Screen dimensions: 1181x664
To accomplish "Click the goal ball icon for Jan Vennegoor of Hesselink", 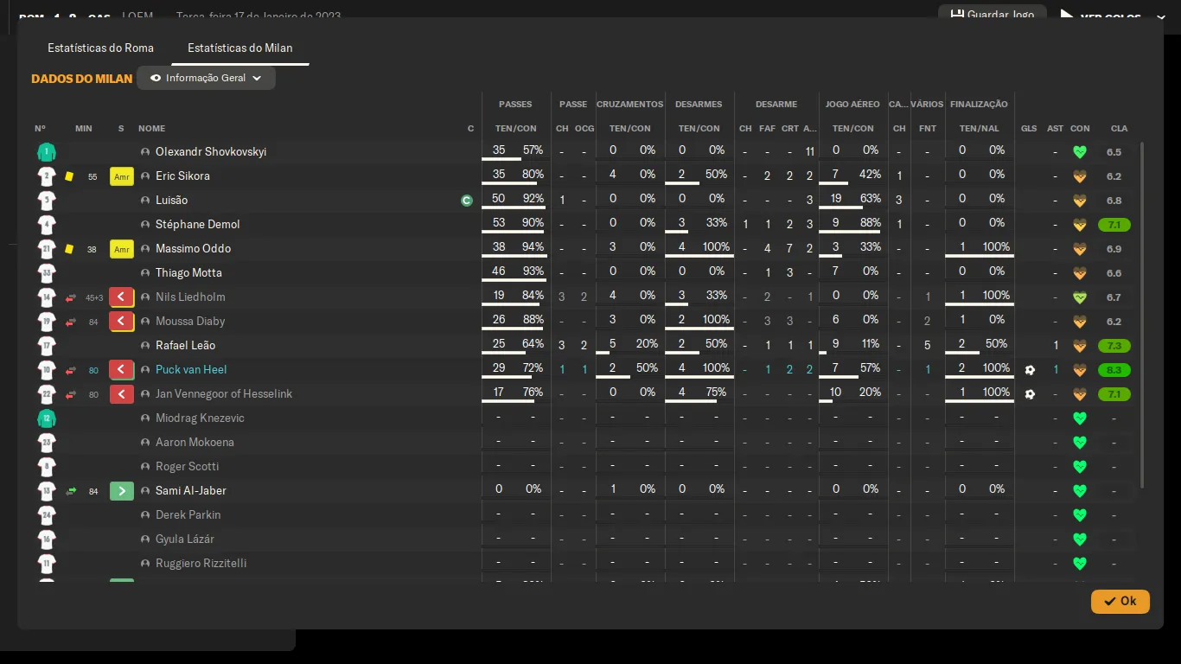I will [x=1029, y=394].
